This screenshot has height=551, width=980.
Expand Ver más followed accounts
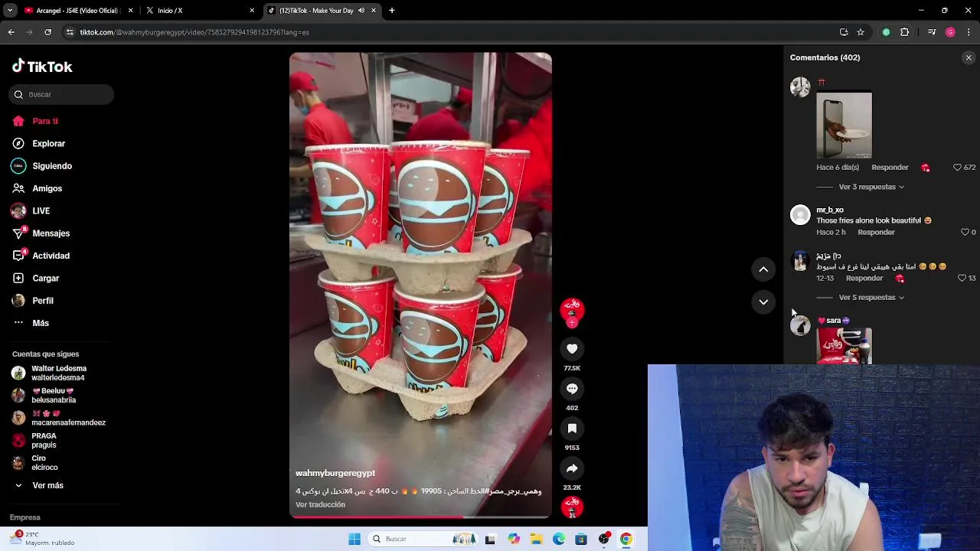(x=47, y=485)
